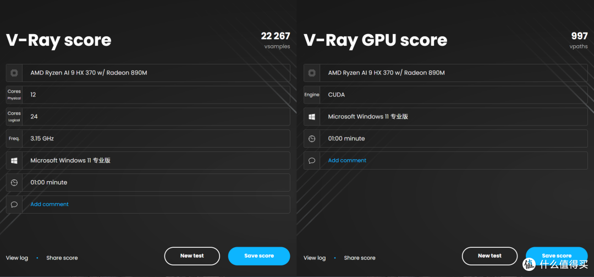
Task: Click the CPU chip icon in V-Ray GPU score panel
Action: 312,73
